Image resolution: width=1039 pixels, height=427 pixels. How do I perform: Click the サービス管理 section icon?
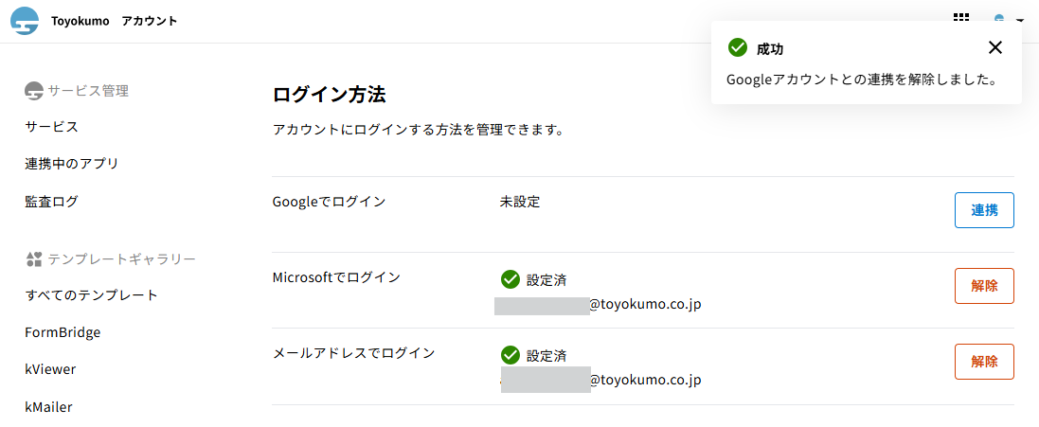[x=34, y=91]
